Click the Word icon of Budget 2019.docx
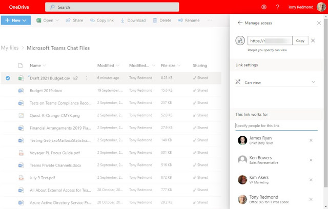Image resolution: width=328 pixels, height=209 pixels. (21, 91)
